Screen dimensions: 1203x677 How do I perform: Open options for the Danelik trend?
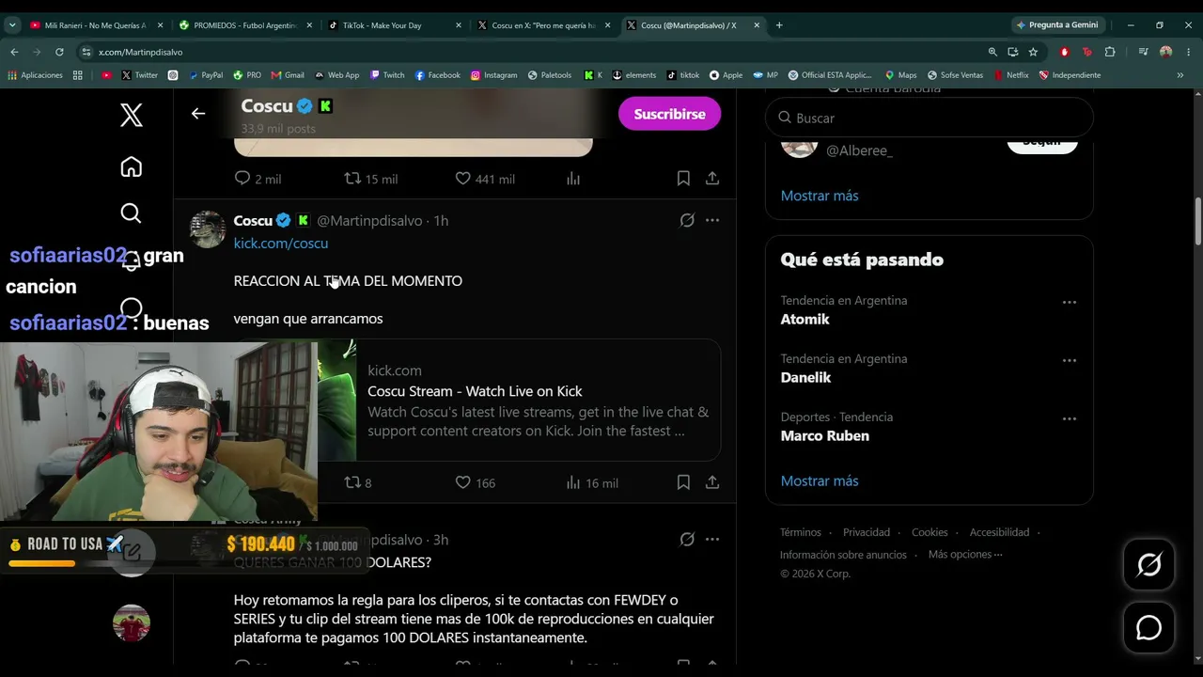pos(1069,361)
